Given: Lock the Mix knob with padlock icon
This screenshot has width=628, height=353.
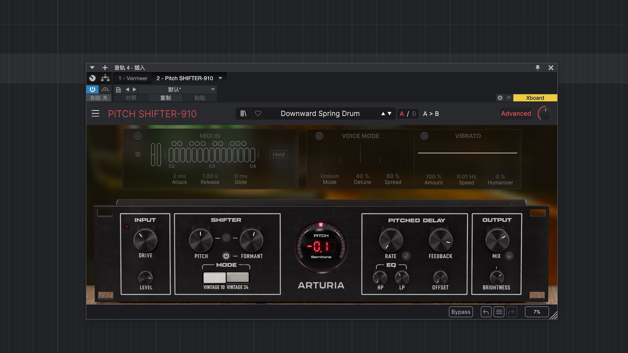Looking at the screenshot, I should click(x=509, y=256).
